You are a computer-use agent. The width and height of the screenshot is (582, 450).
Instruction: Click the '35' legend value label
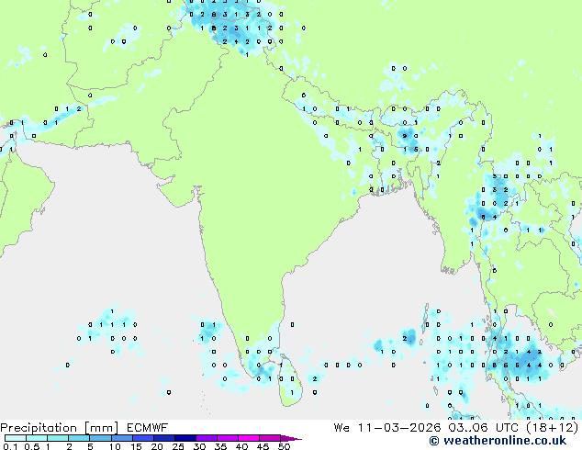pyautogui.click(x=220, y=446)
